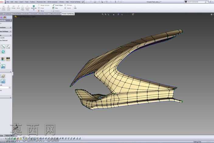Select the Insert Edges tool

[x=58, y=5]
